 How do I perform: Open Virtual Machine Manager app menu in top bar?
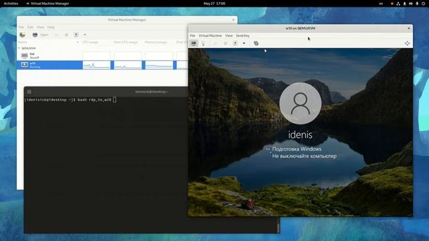pos(48,3)
